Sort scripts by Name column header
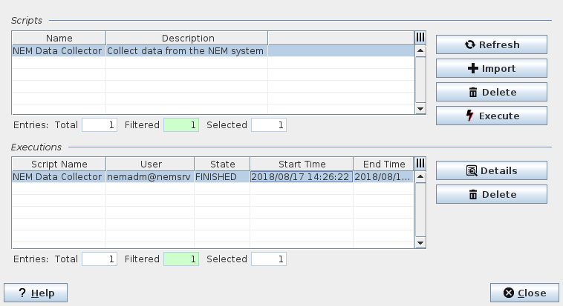 [x=59, y=38]
